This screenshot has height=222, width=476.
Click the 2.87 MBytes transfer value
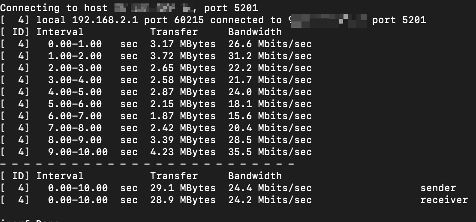(x=183, y=92)
